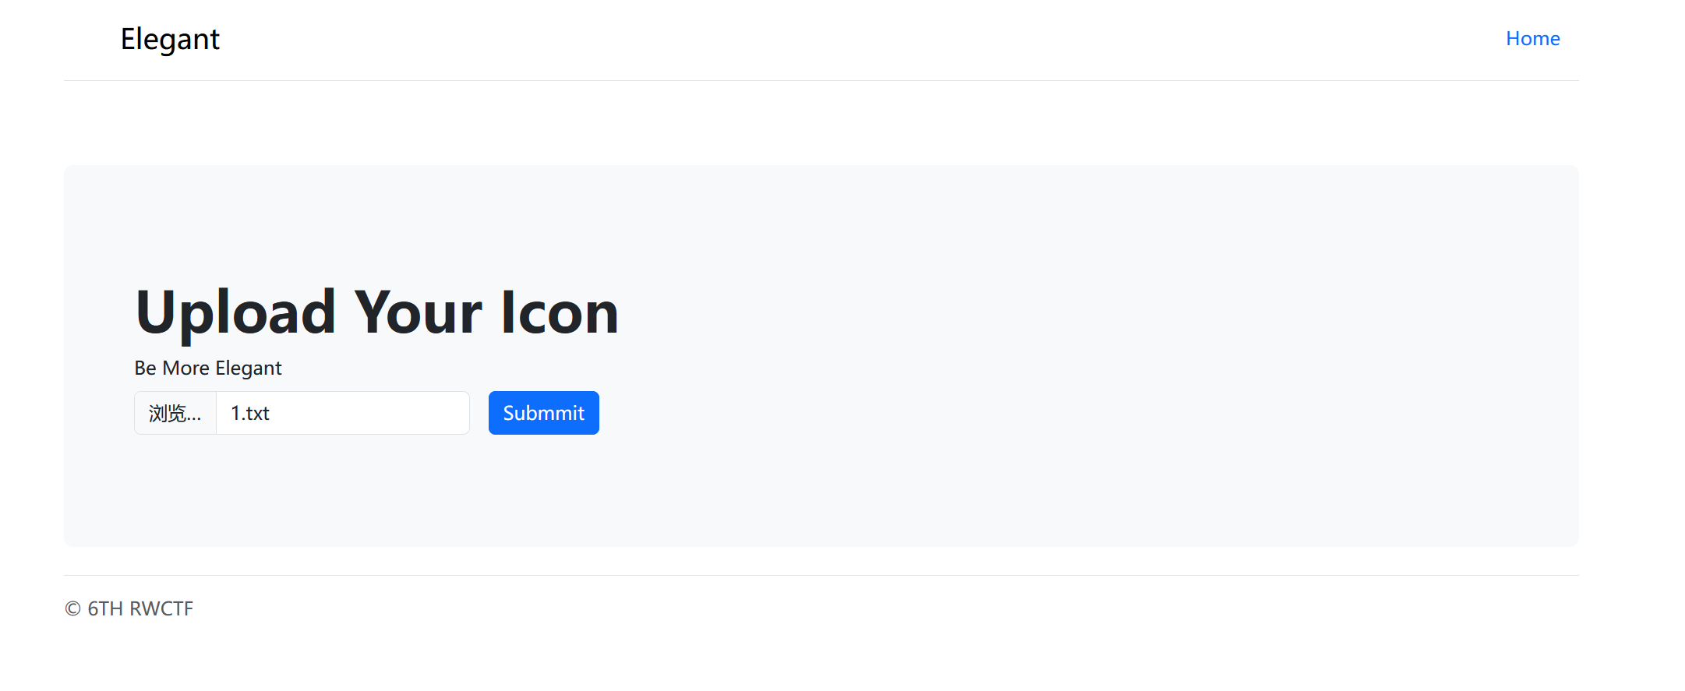Click RWCTF in the footer
Image resolution: width=1685 pixels, height=691 pixels.
click(161, 608)
